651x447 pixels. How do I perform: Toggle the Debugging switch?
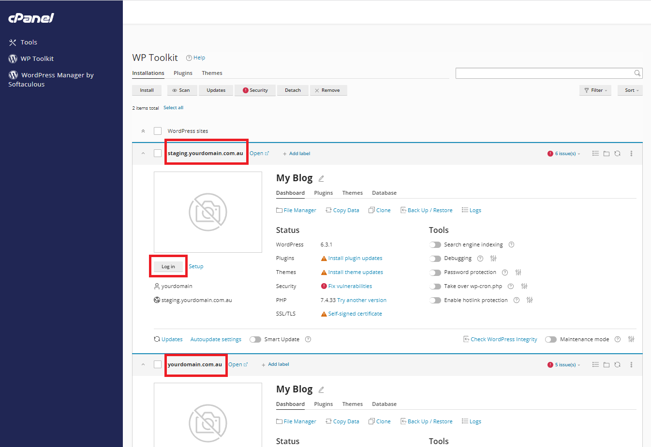coord(435,259)
